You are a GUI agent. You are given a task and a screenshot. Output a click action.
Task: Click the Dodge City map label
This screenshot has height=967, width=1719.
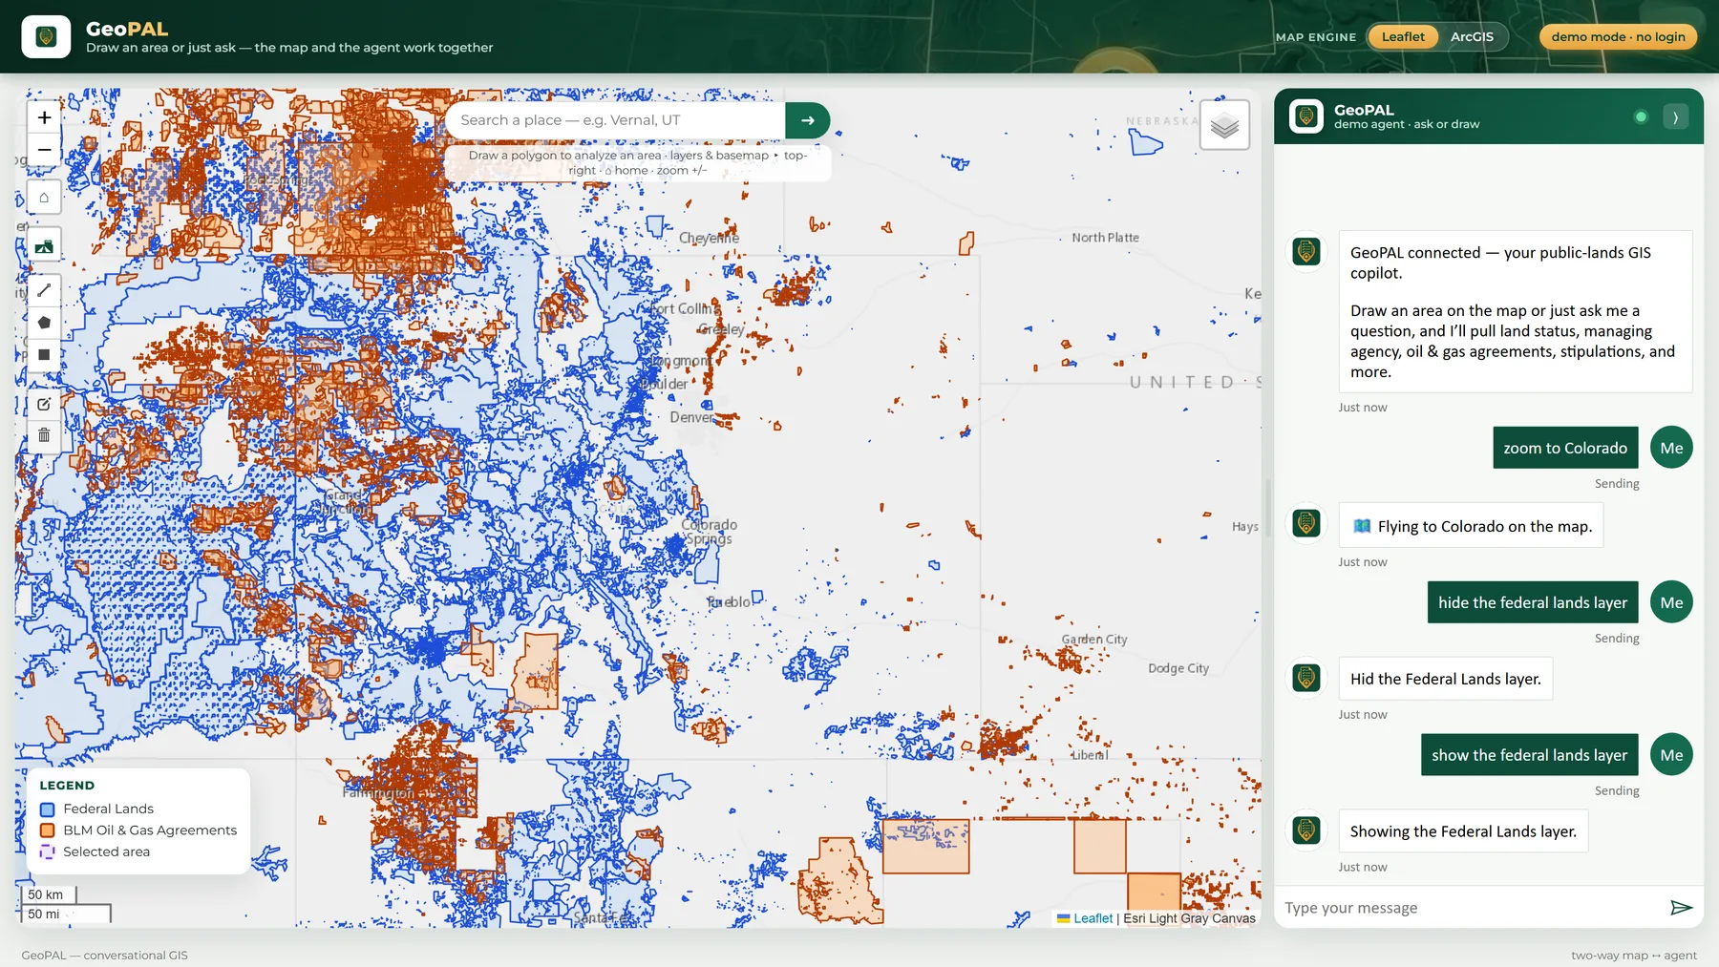point(1178,668)
